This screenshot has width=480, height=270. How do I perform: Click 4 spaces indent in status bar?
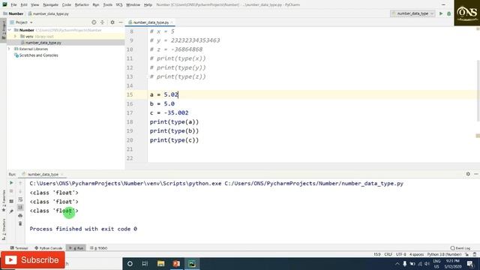pyautogui.click(x=416, y=254)
